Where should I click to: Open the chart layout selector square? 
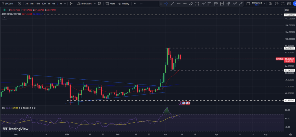tap(248, 3)
